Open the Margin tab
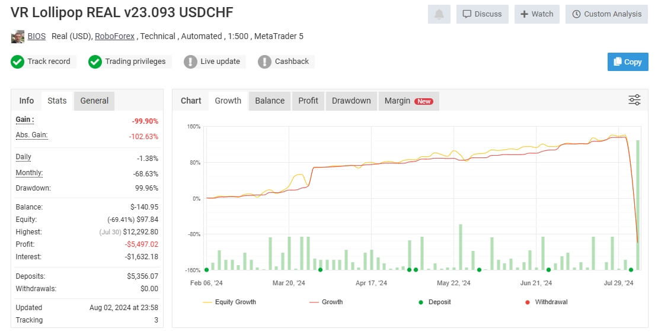The image size is (658, 332). coord(409,101)
